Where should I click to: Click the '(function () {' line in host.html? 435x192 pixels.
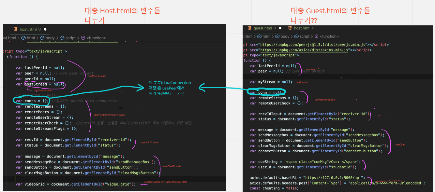22,57
